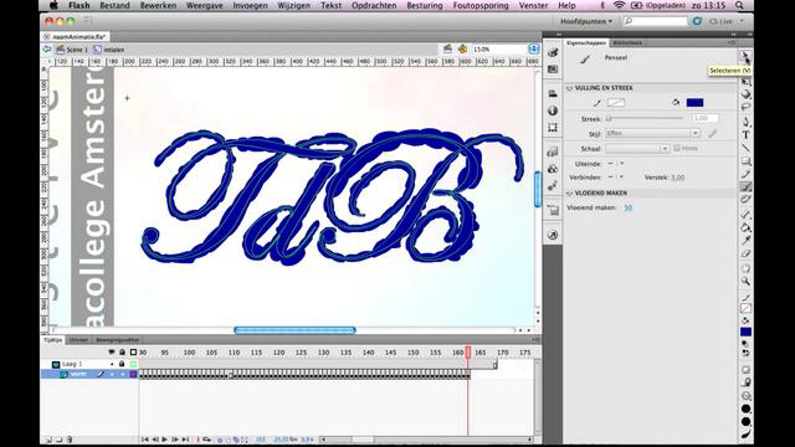
Task: Select the Lasso tool
Action: pyautogui.click(x=746, y=107)
